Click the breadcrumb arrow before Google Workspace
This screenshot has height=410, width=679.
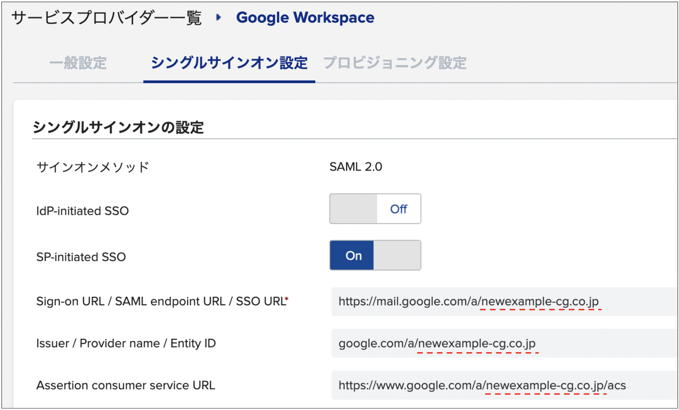(x=219, y=17)
